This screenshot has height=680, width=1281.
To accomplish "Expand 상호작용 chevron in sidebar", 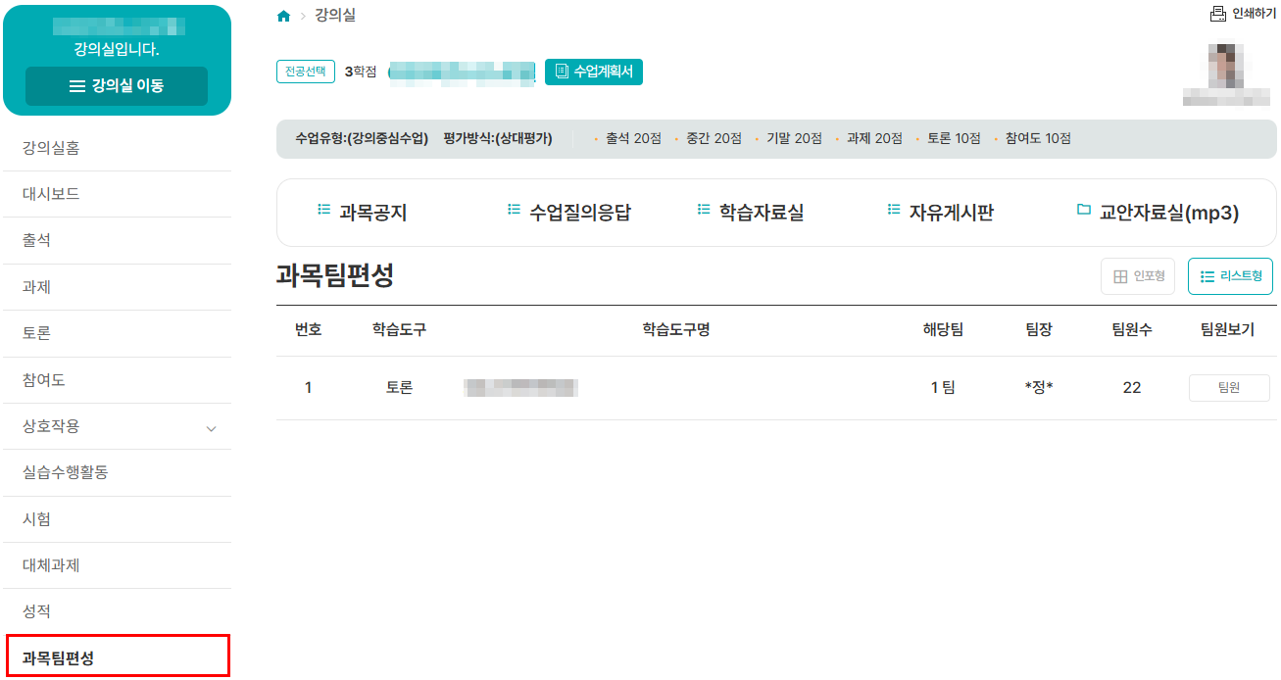I will (211, 428).
